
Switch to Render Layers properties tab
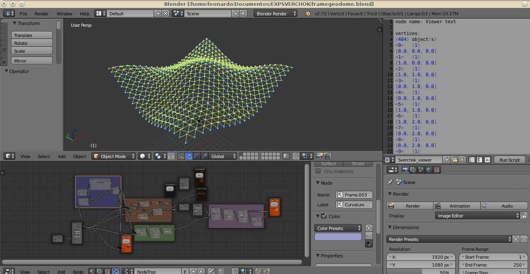(413, 170)
